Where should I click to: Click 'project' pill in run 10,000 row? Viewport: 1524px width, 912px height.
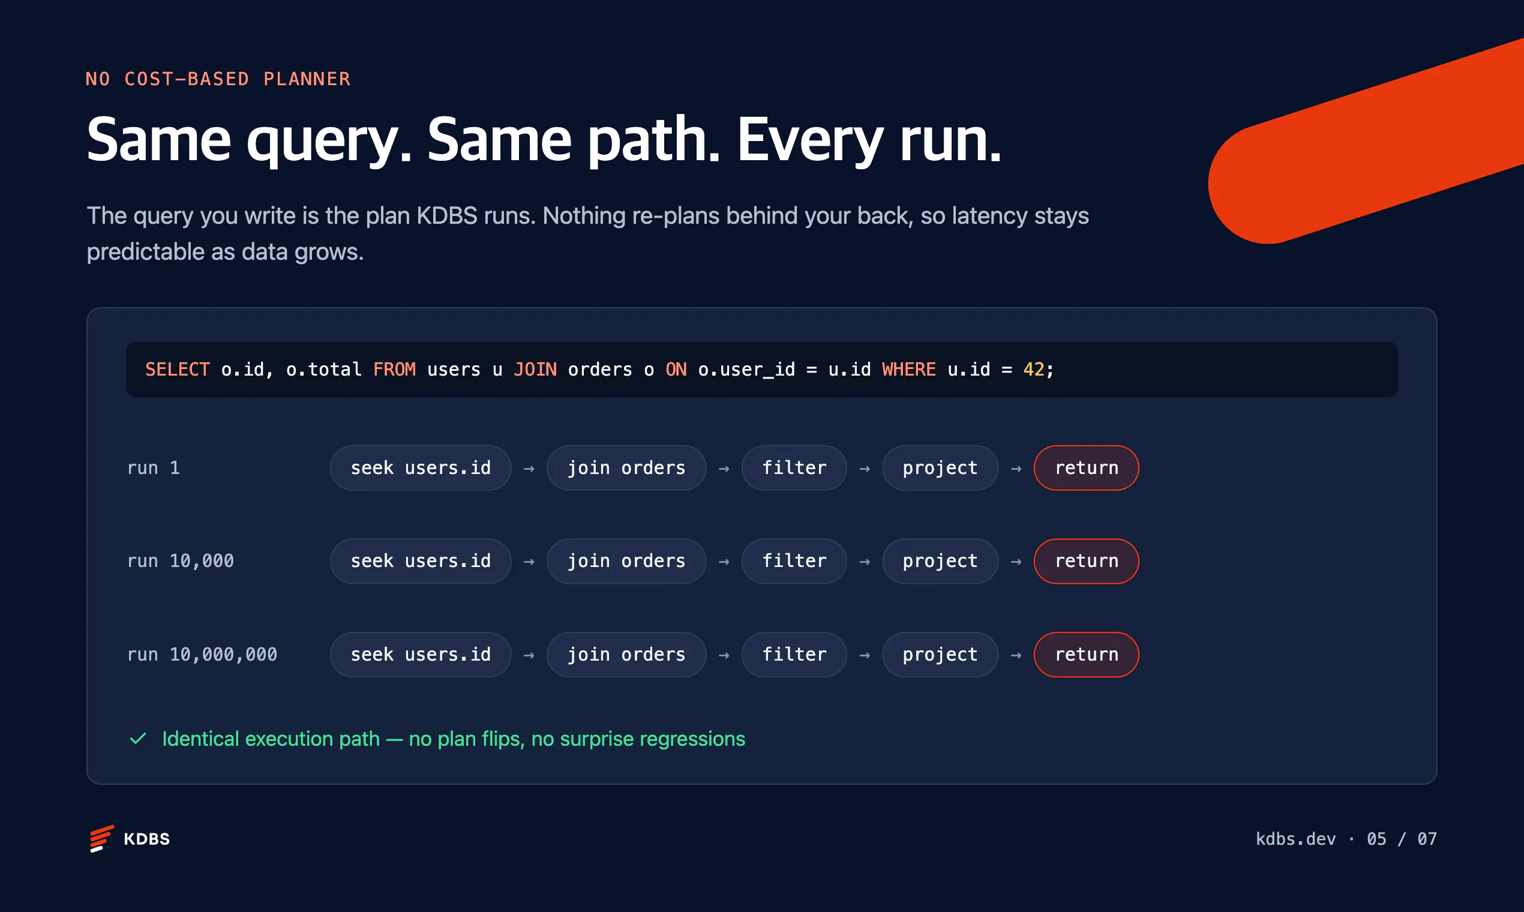940,561
